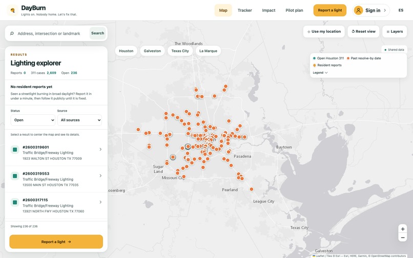Select the '13500 MAIN ST HOUSTON TX 77035' address
The width and height of the screenshot is (413, 258).
[x=51, y=185]
